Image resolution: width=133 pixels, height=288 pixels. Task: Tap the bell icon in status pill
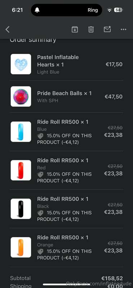point(37,10)
